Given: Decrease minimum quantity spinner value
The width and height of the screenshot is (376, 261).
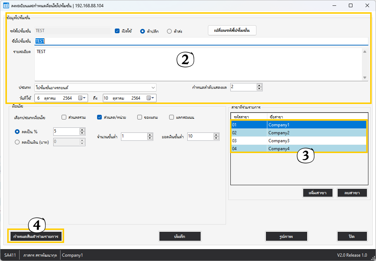Looking at the screenshot, I should point(150,138).
